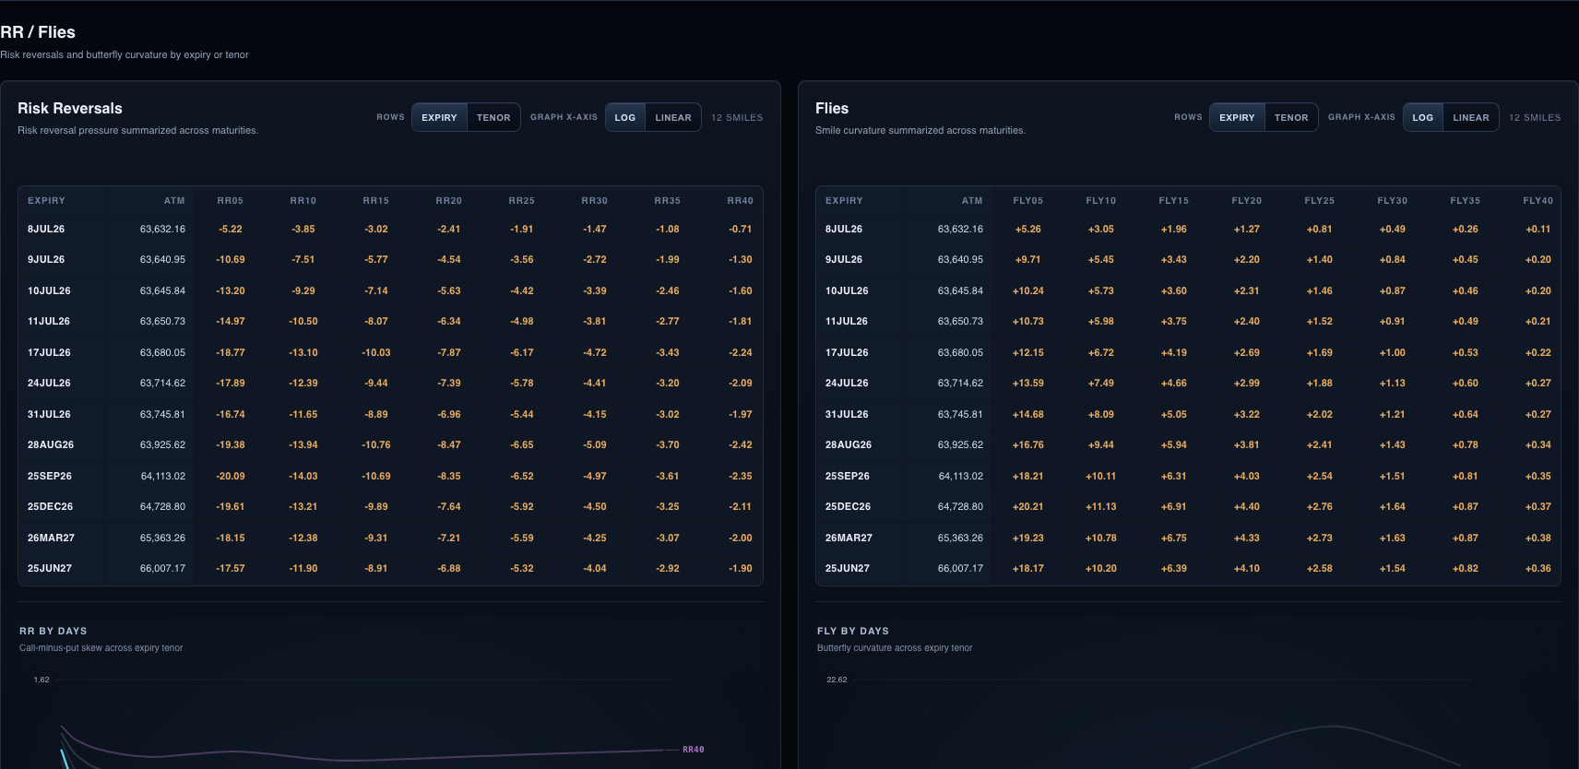Select 24JUL26 row in Flies table
The height and width of the screenshot is (769, 1579).
tap(1188, 383)
